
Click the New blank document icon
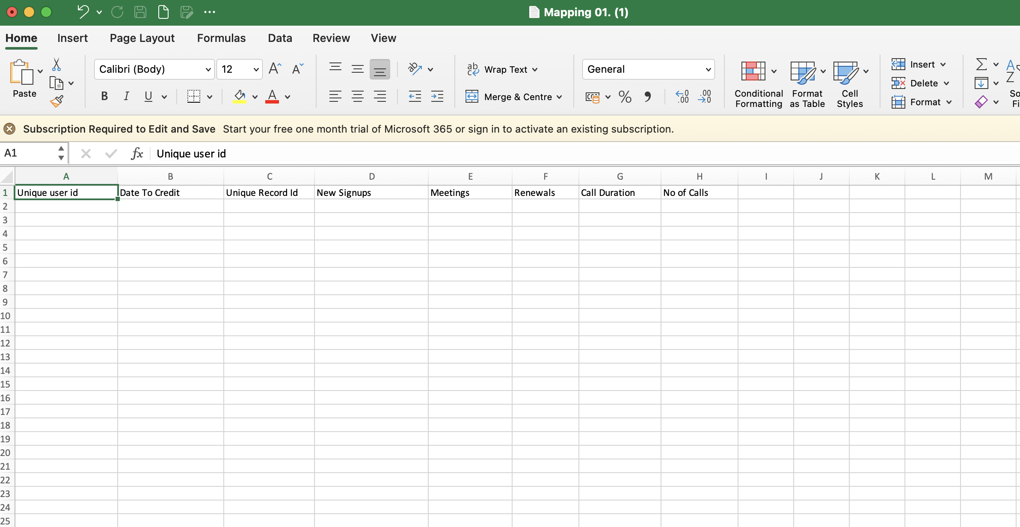[163, 12]
